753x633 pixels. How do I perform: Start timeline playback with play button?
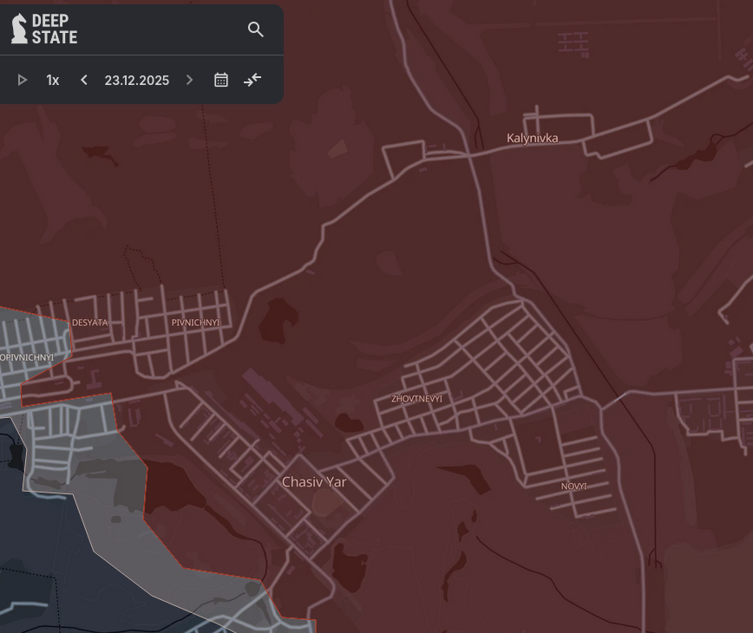(22, 80)
